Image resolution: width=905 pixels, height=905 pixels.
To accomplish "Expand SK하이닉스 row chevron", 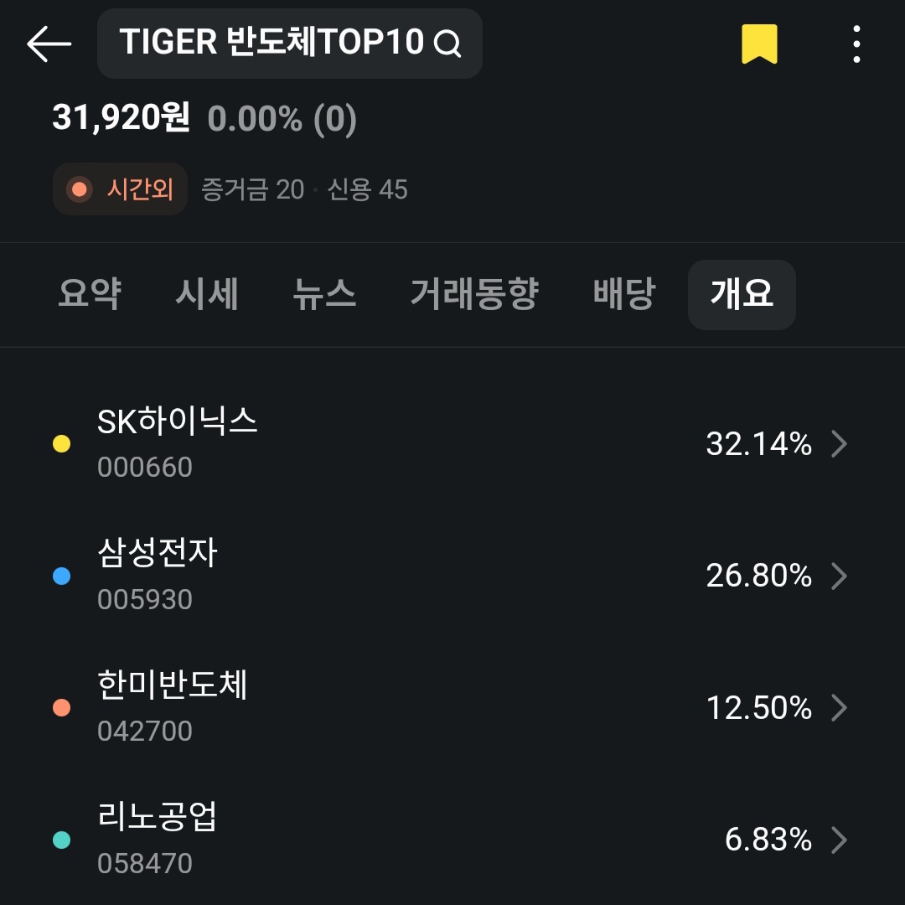I will click(x=838, y=444).
